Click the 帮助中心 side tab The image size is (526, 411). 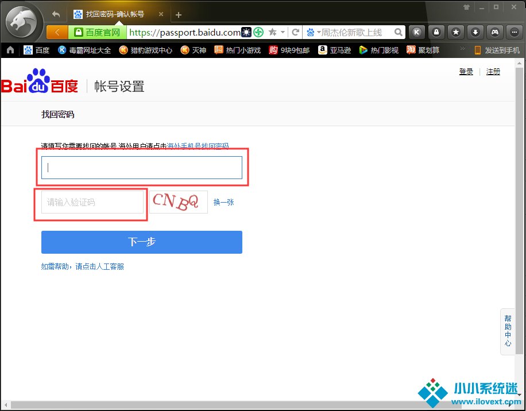508,331
